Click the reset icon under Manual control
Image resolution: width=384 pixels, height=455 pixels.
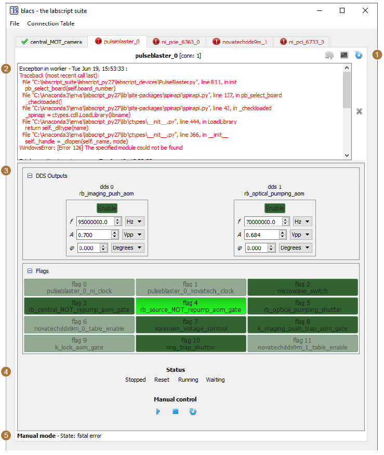(193, 411)
